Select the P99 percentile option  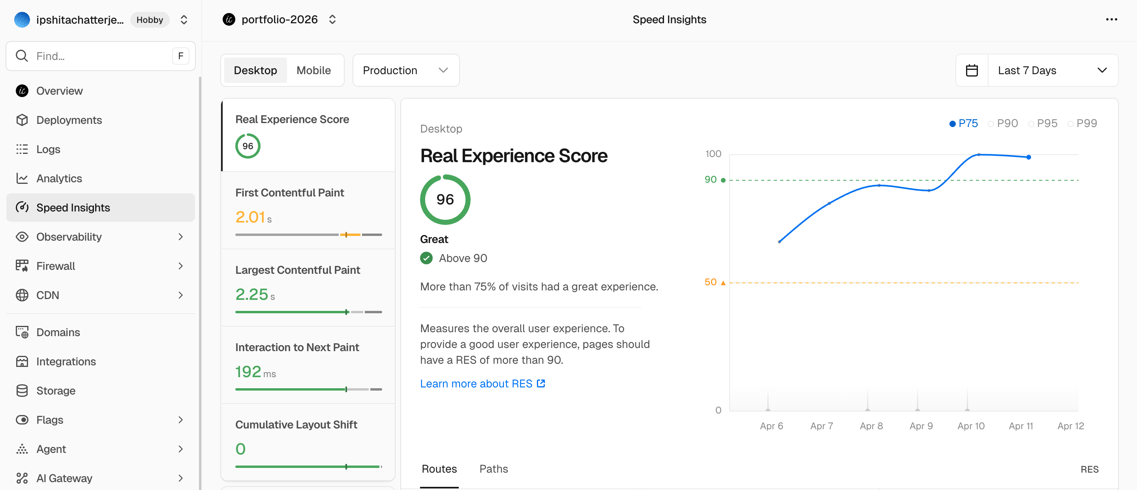pyautogui.click(x=1082, y=123)
